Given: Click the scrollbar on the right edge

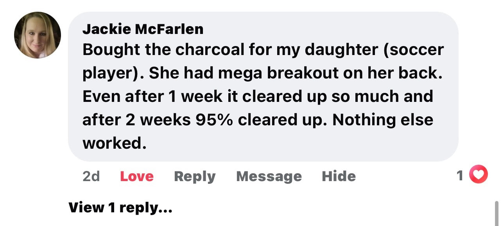Looking at the screenshot, I should [497, 213].
